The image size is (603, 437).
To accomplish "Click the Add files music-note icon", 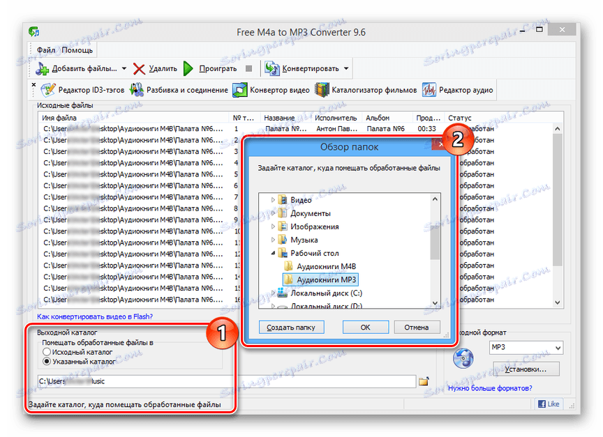I will pyautogui.click(x=42, y=68).
